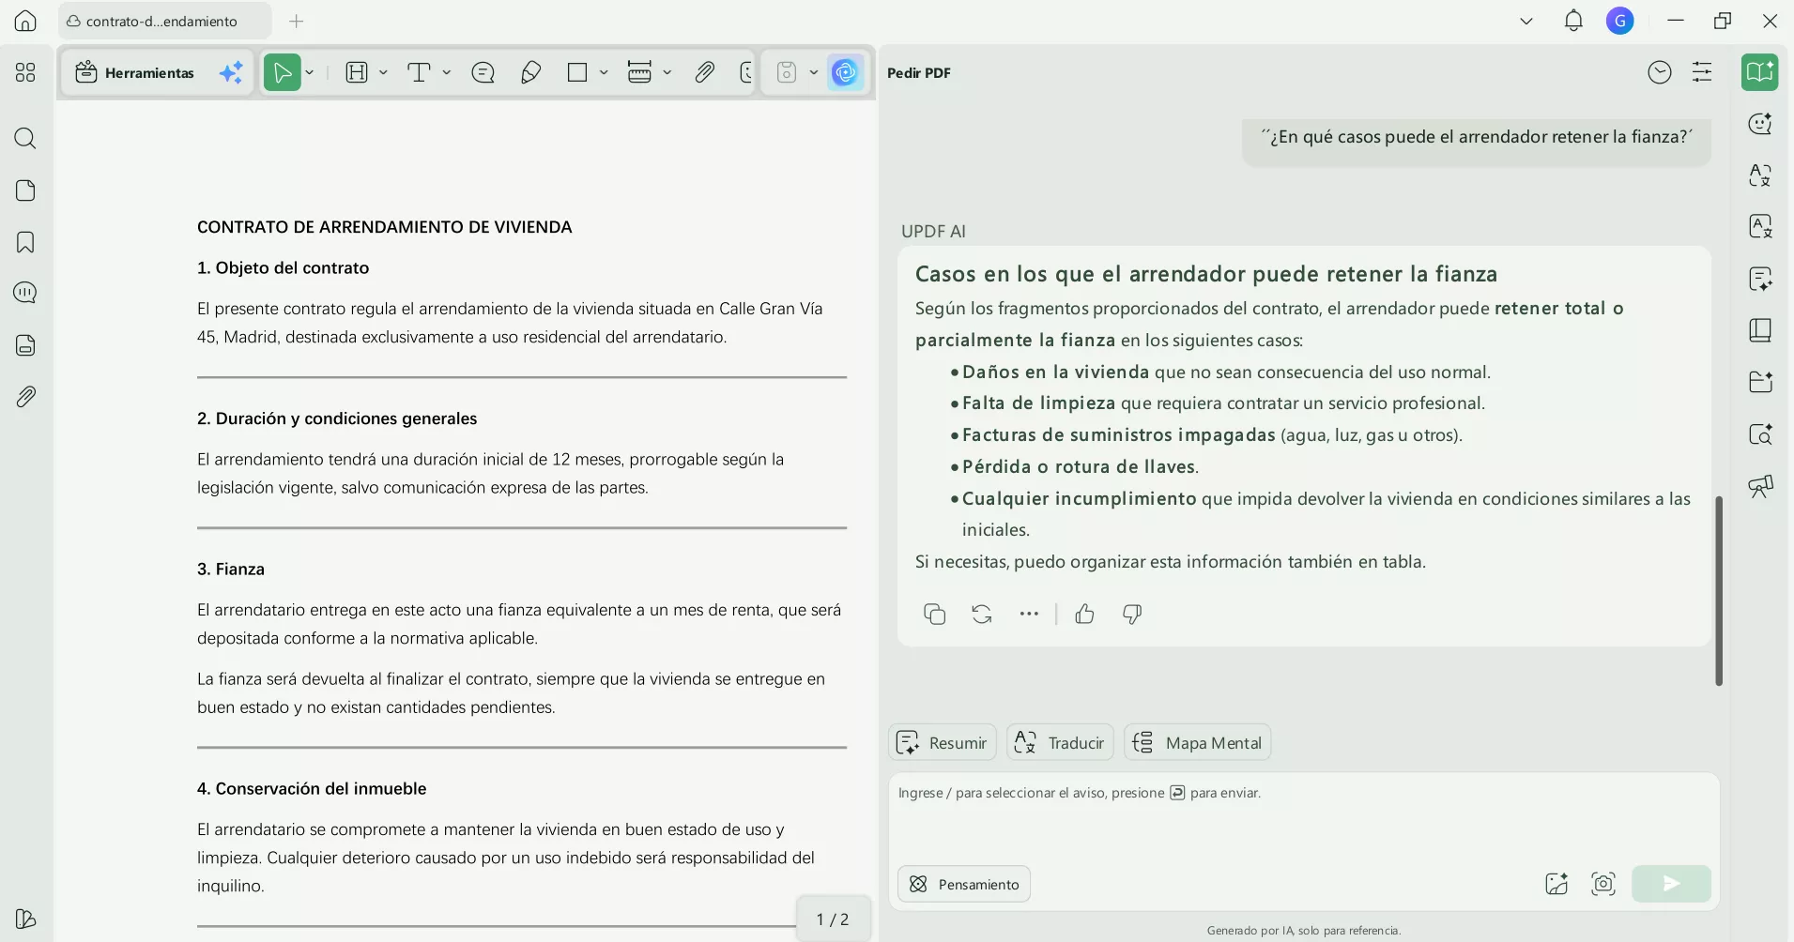Open the search tool in left sidebar

click(x=25, y=139)
